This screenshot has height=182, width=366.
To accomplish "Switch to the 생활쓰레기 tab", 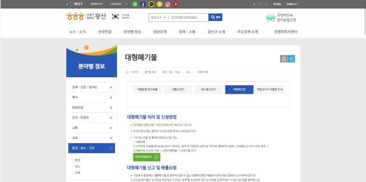I will coord(178,90).
